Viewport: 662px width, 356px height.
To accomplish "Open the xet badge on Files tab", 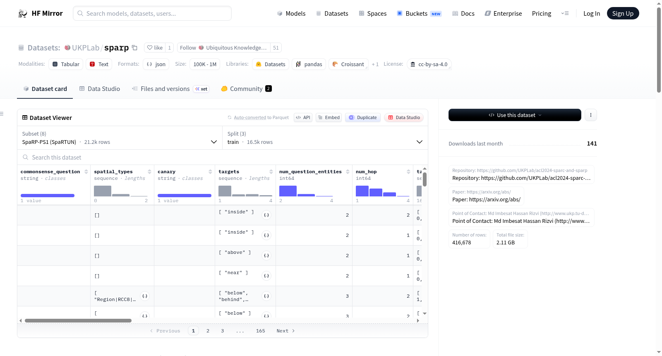I will pyautogui.click(x=201, y=89).
